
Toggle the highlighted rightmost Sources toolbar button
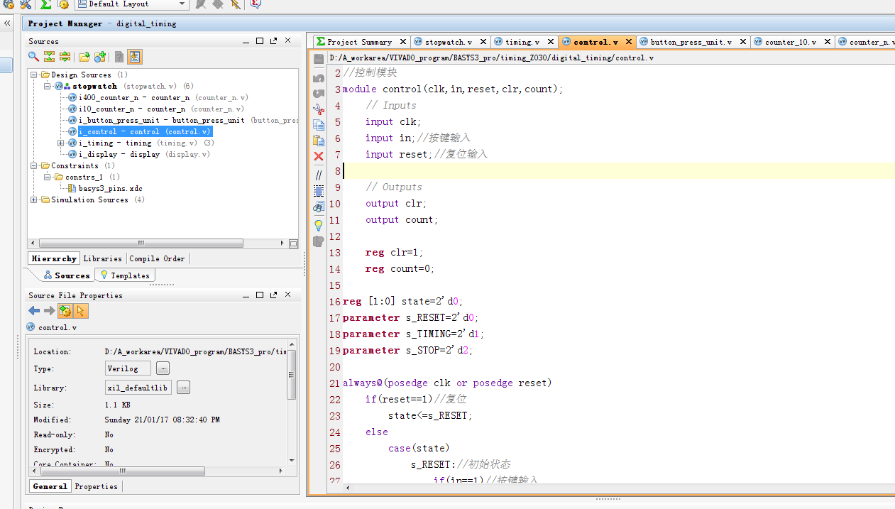click(135, 57)
